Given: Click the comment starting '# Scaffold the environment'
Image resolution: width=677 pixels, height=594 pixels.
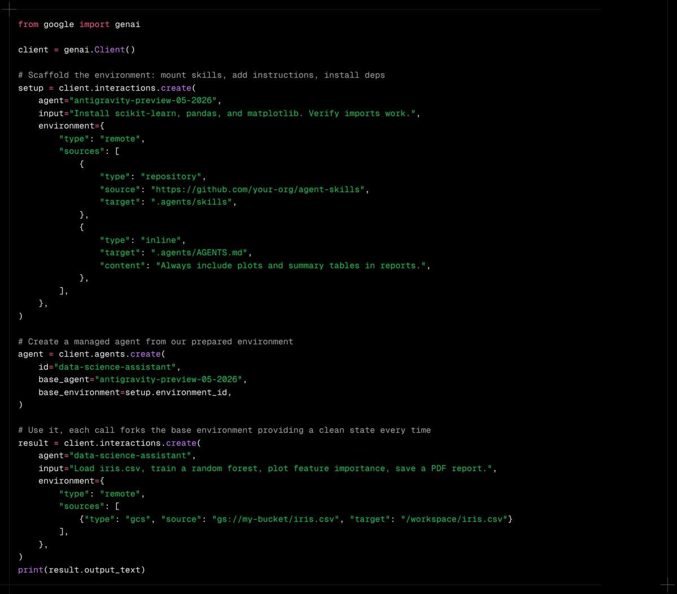Looking at the screenshot, I should (x=201, y=75).
